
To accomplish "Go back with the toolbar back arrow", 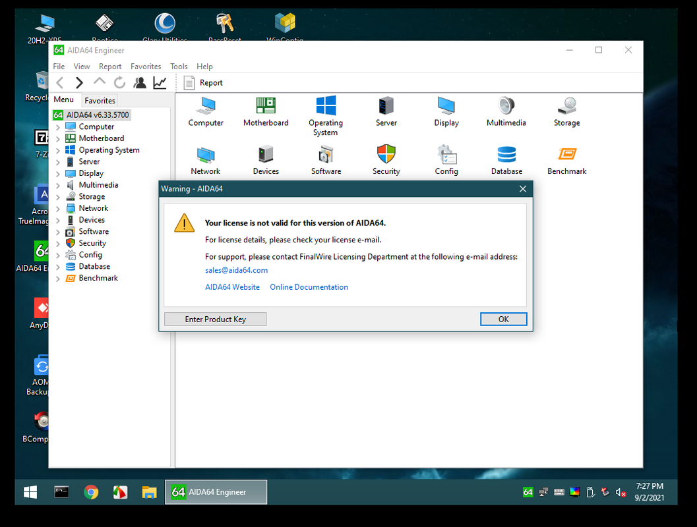I will tap(60, 82).
